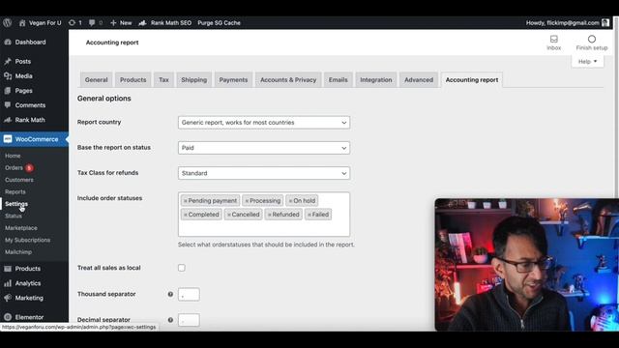Switch to the Payments tab

[233, 79]
